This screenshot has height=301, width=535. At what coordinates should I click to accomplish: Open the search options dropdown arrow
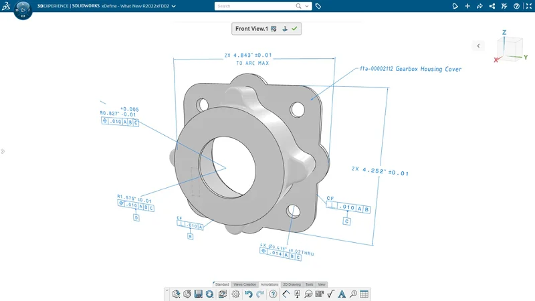tap(307, 6)
